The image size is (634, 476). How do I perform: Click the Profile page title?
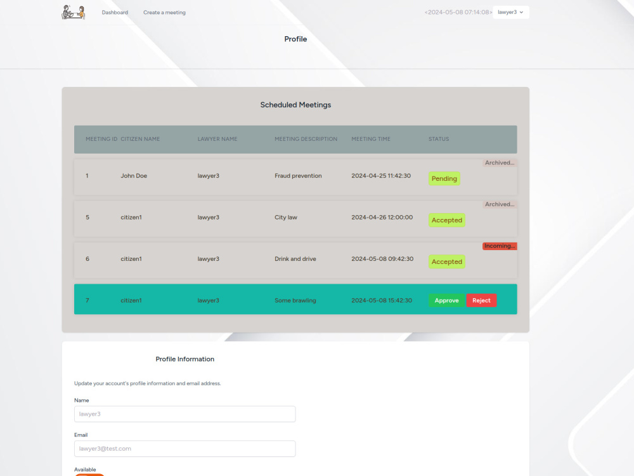point(295,39)
